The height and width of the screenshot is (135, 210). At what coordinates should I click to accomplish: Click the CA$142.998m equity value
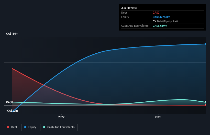(161, 17)
